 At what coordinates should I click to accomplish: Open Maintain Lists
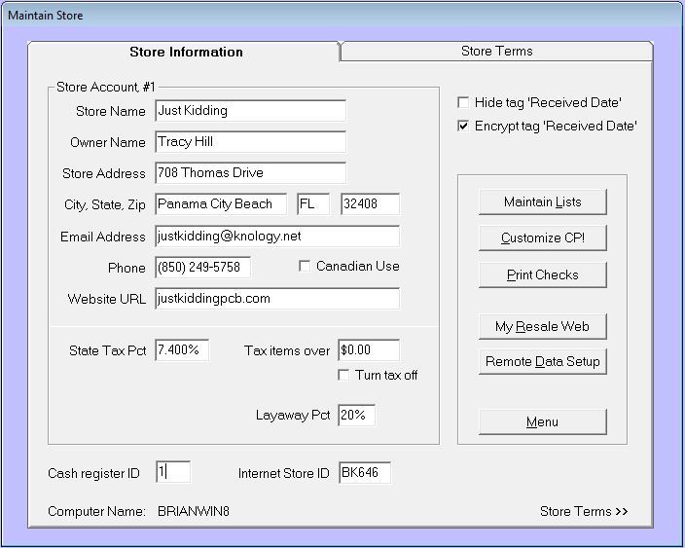point(543,201)
